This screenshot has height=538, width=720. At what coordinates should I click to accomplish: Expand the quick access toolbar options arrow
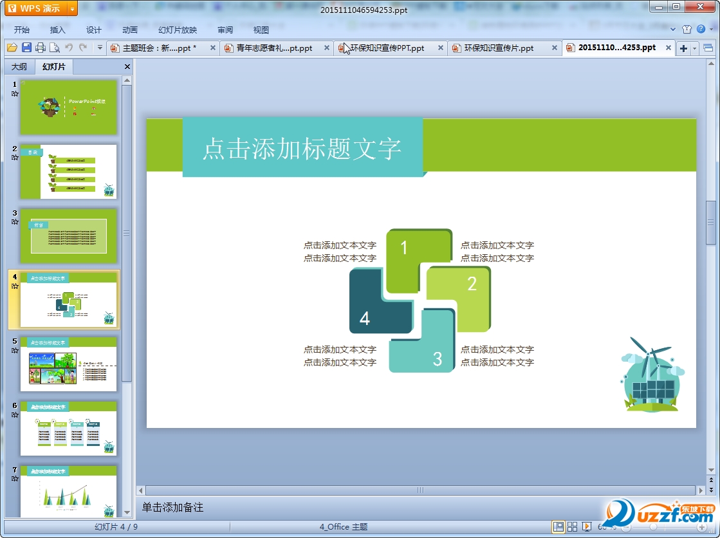click(x=100, y=48)
